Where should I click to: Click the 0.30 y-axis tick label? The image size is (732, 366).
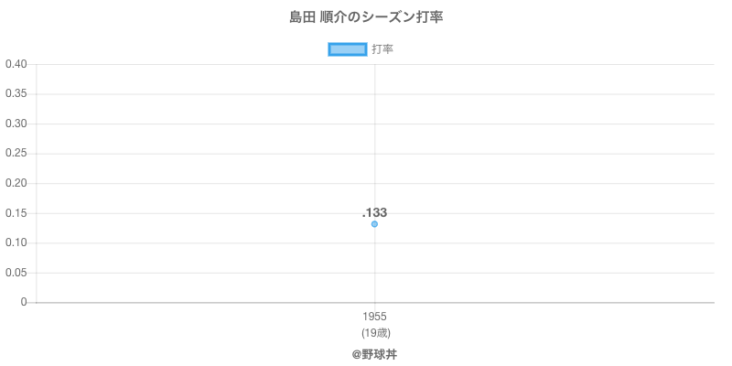pyautogui.click(x=16, y=124)
